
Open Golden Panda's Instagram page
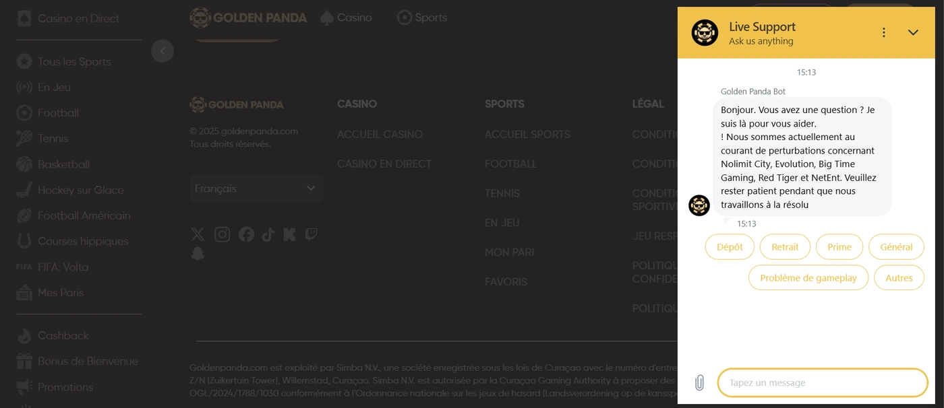222,234
